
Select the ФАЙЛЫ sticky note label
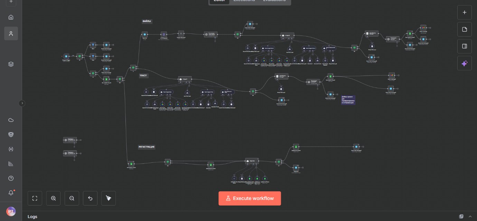click(147, 21)
